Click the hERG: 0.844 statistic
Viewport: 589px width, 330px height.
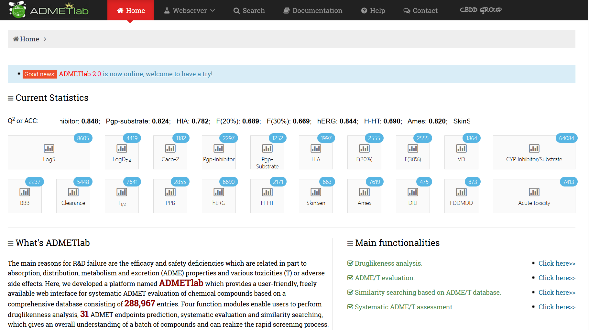tap(337, 121)
